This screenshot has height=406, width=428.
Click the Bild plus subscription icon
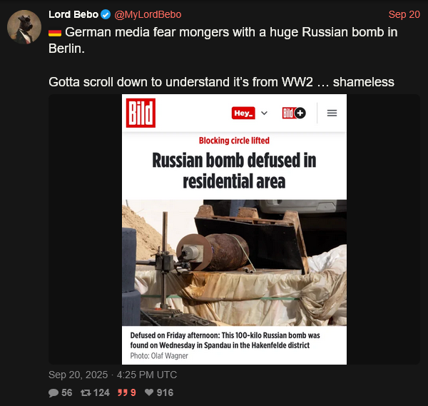click(294, 113)
